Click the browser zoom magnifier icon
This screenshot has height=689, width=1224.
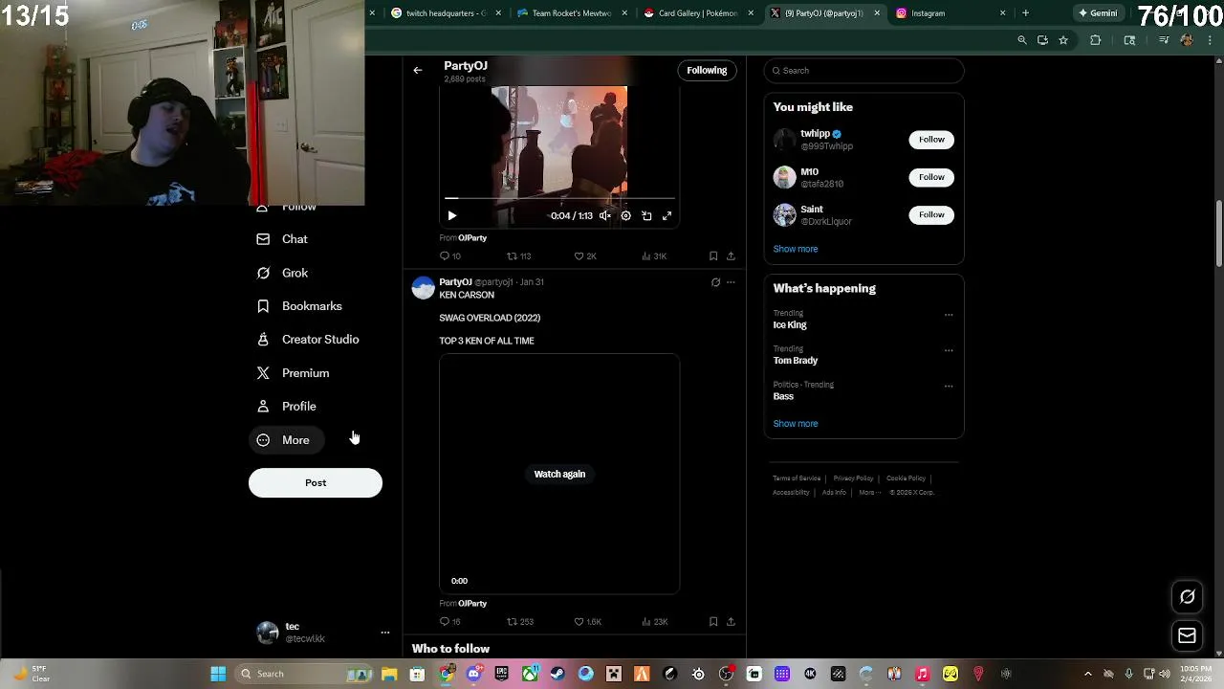[1022, 40]
